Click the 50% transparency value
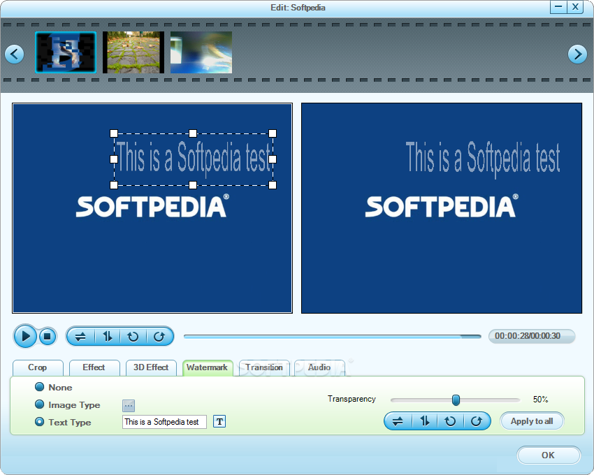594x475 pixels. 540,400
